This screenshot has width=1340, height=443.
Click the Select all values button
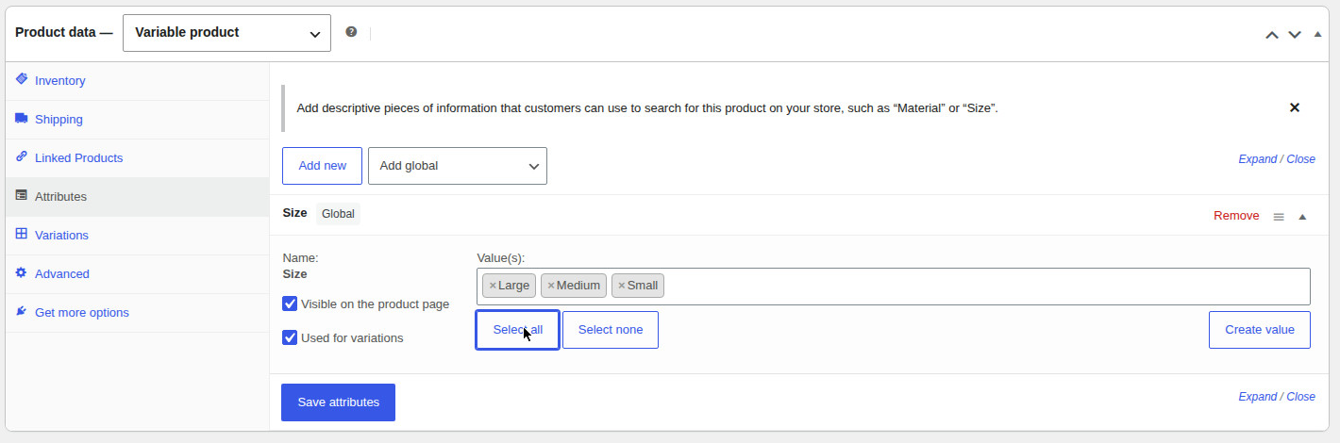coord(517,330)
